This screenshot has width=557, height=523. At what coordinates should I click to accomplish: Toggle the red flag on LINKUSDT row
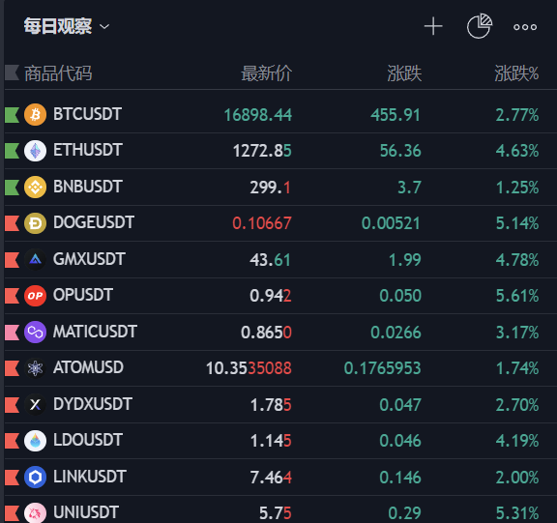(12, 478)
